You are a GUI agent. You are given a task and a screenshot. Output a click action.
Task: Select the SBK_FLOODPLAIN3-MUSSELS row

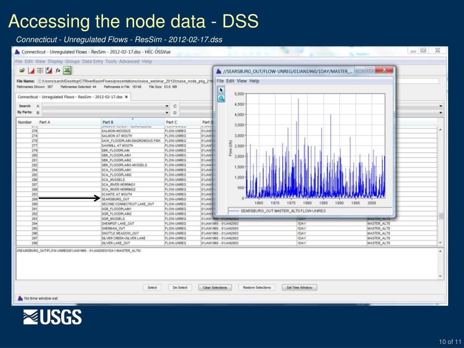pyautogui.click(x=227, y=165)
